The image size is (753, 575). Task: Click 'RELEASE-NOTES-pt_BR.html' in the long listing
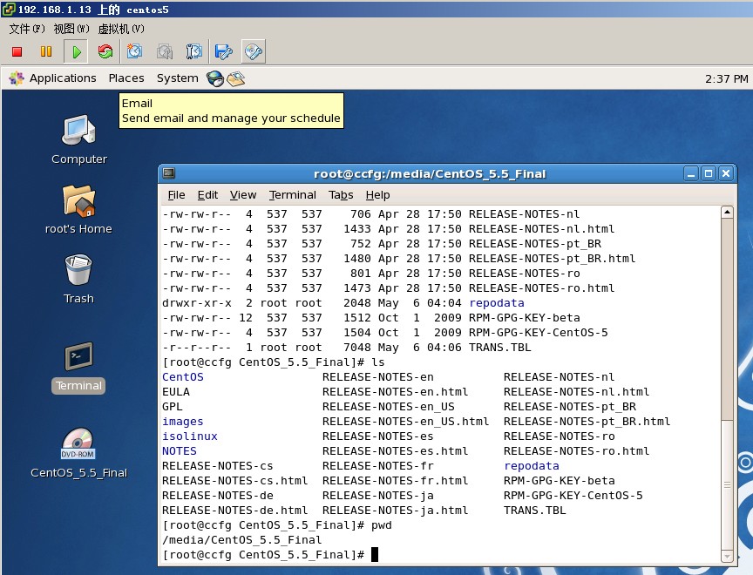click(553, 259)
